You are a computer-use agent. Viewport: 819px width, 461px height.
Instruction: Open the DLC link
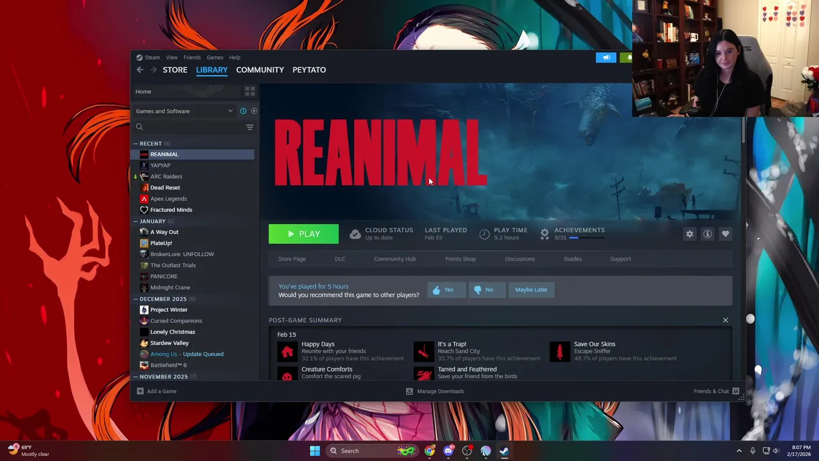[x=340, y=259]
